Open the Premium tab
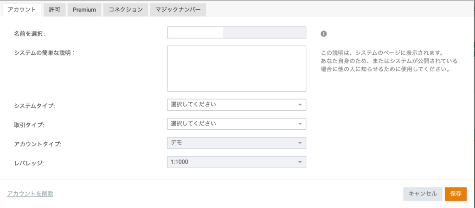This screenshot has height=208, width=475. (84, 10)
